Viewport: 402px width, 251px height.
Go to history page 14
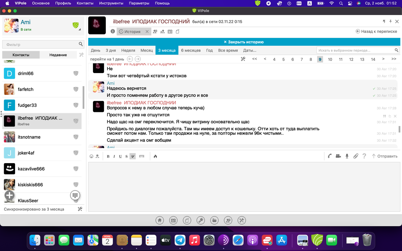click(373, 59)
